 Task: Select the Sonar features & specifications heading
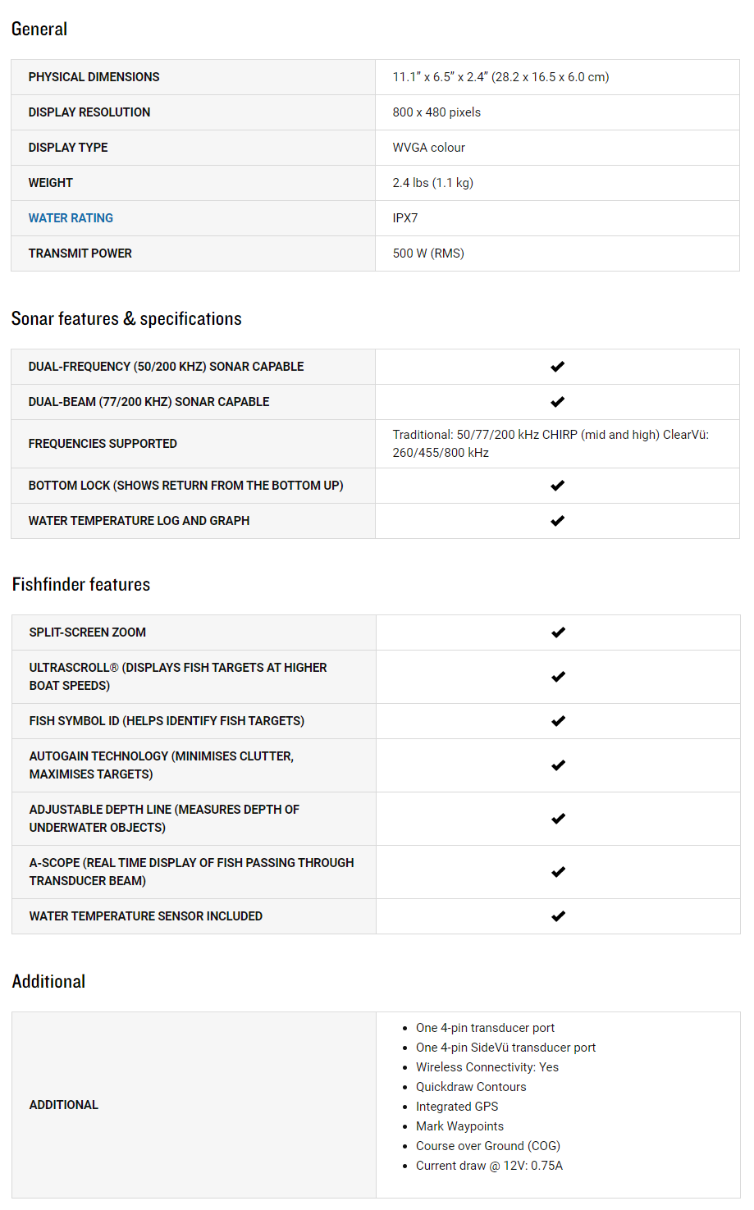pos(126,319)
